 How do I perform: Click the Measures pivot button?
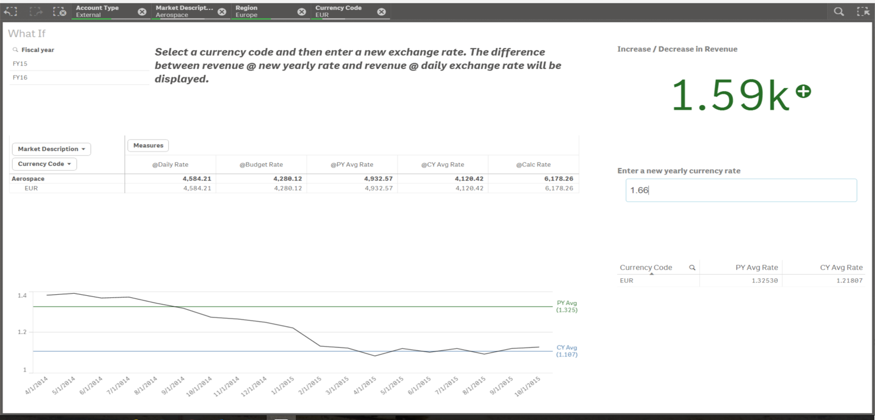tap(148, 145)
